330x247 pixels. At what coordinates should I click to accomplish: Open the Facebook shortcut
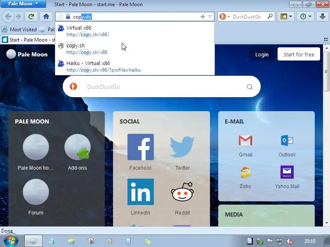[x=141, y=152]
